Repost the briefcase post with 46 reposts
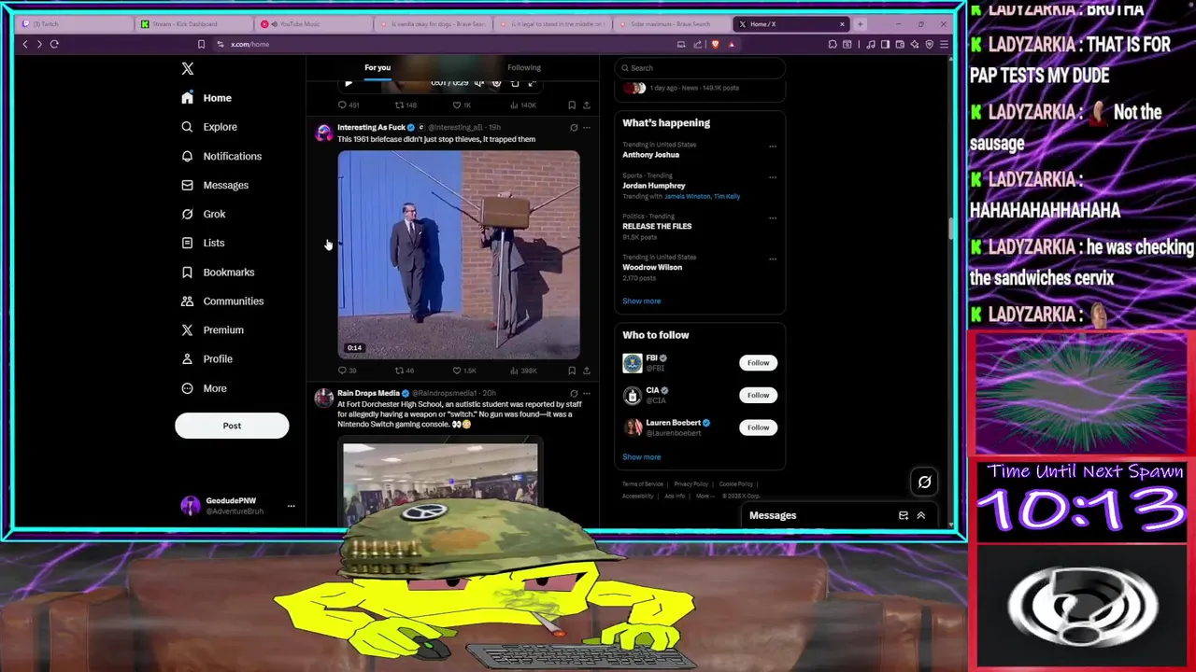The image size is (1196, 672). [405, 371]
